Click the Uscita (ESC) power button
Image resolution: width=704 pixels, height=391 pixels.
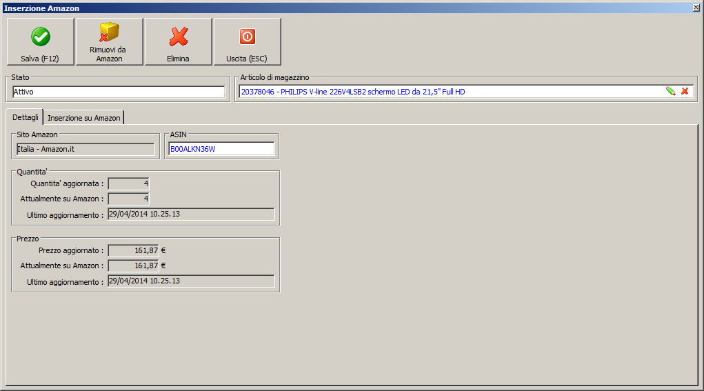coord(247,42)
